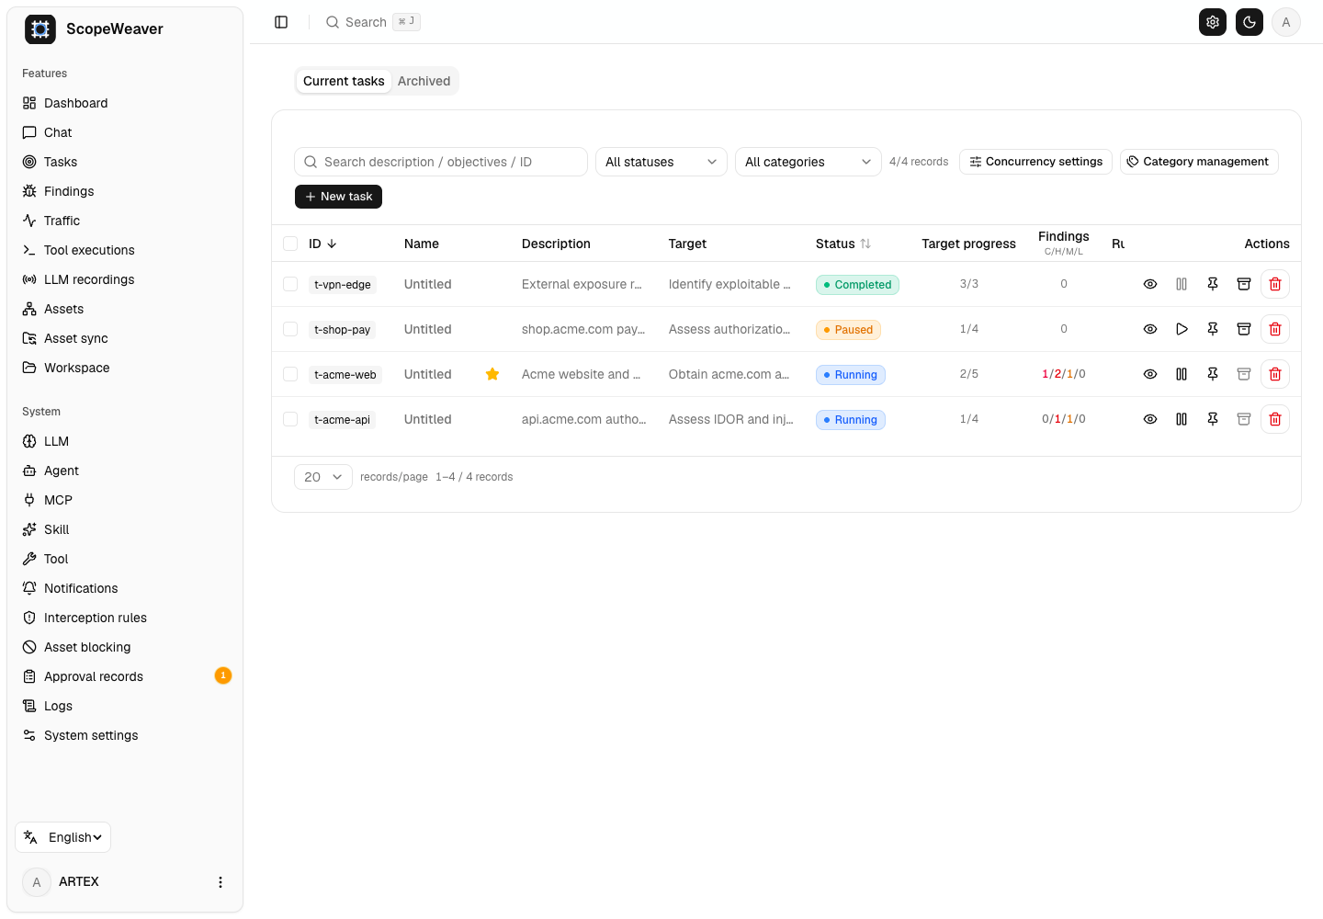
Task: Select the Current tasks tab
Action: coord(344,81)
